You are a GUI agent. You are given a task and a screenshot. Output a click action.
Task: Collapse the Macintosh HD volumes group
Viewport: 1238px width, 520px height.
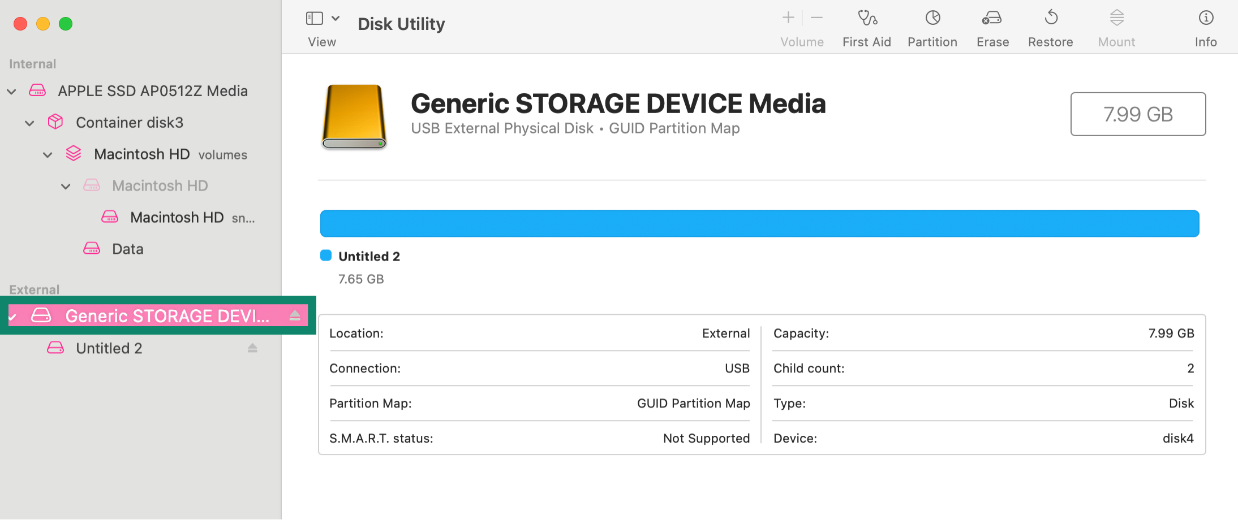[48, 154]
